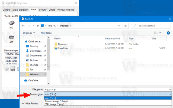Screen dimensions: 173x108
Task: Click the OneDrive cloud icon
Action: pyautogui.click(x=26, y=80)
